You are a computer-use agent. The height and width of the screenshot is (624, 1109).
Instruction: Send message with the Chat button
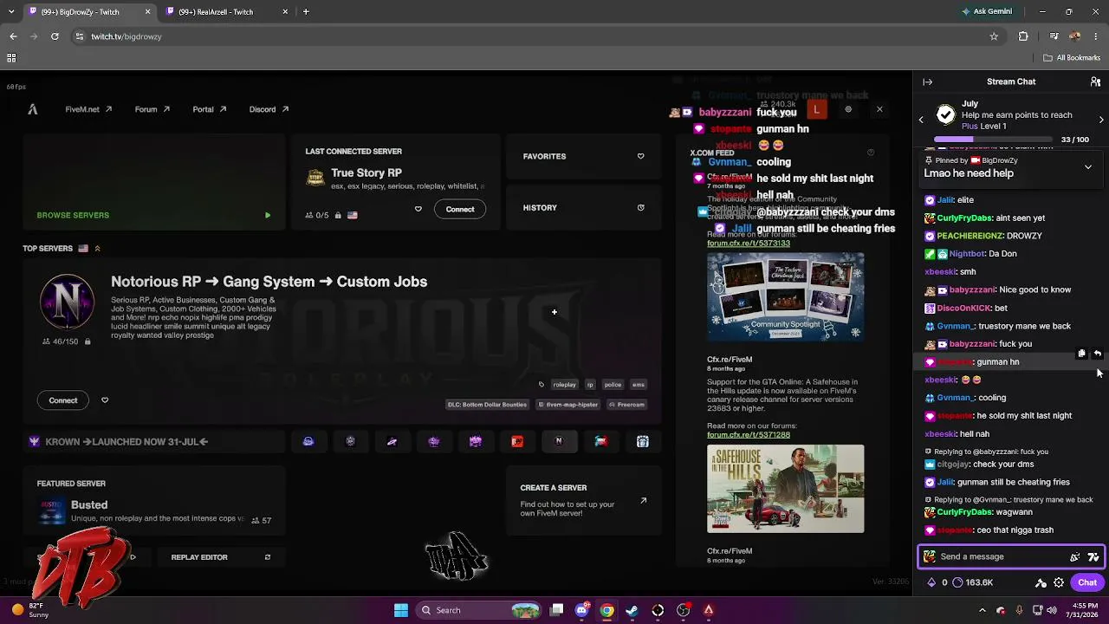1087,582
